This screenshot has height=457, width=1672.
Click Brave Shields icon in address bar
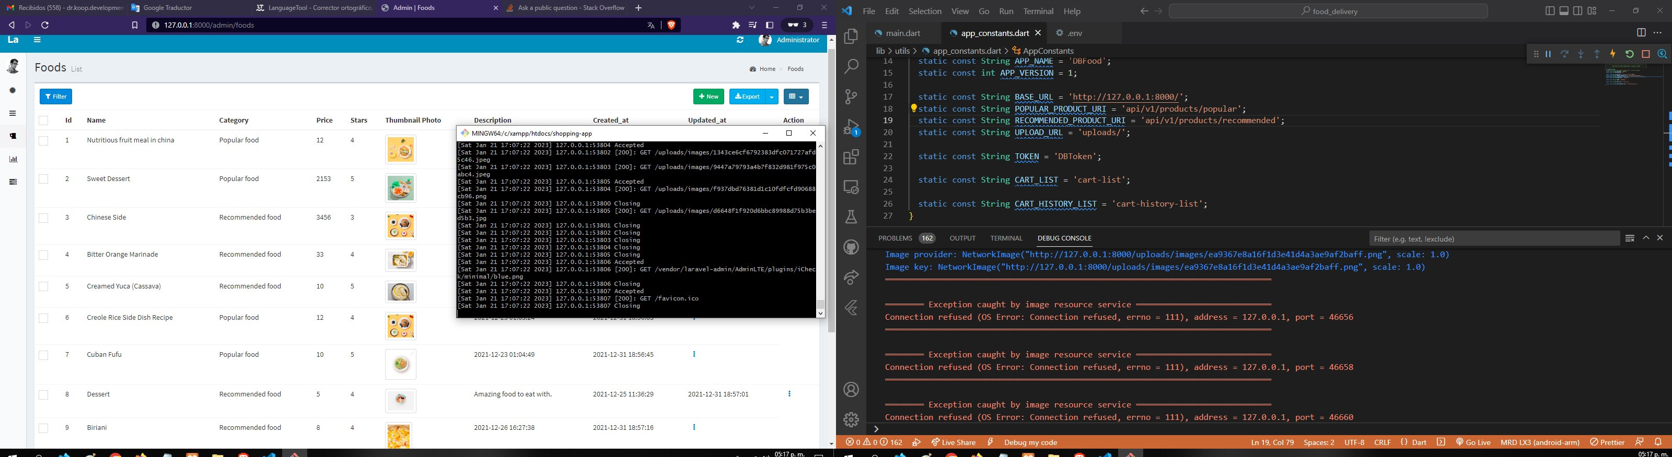pos(671,25)
